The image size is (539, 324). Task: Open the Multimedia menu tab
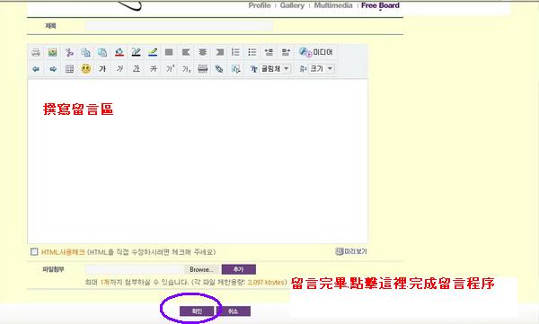point(333,5)
